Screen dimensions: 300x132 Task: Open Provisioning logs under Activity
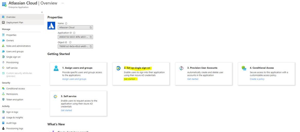click(x=15, y=129)
